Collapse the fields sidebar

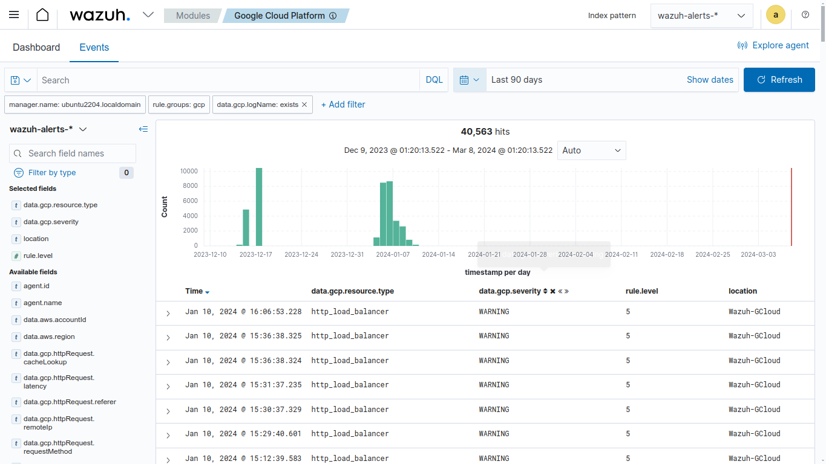pyautogui.click(x=143, y=129)
